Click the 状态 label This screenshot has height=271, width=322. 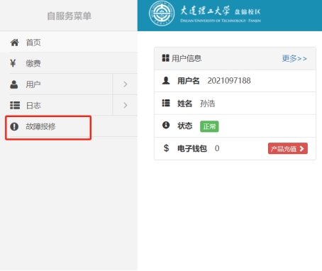tap(185, 126)
